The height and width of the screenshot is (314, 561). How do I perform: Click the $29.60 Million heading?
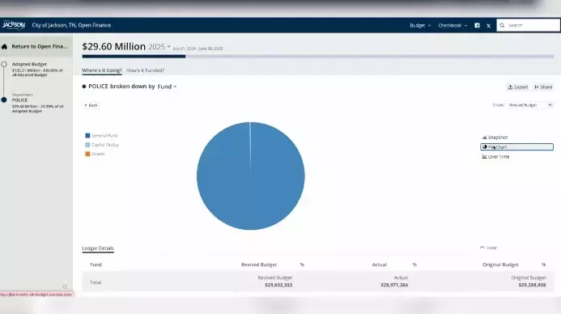[114, 46]
